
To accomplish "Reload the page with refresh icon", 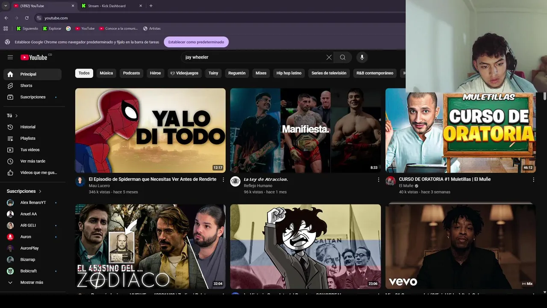I will pyautogui.click(x=26, y=18).
